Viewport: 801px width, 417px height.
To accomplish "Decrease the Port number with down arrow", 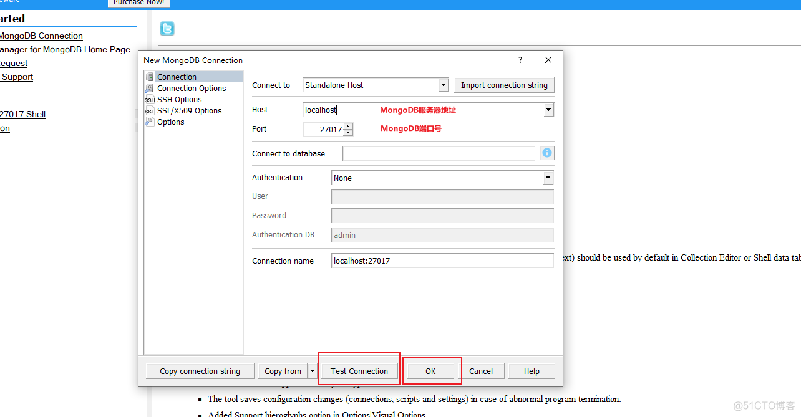I will [348, 132].
